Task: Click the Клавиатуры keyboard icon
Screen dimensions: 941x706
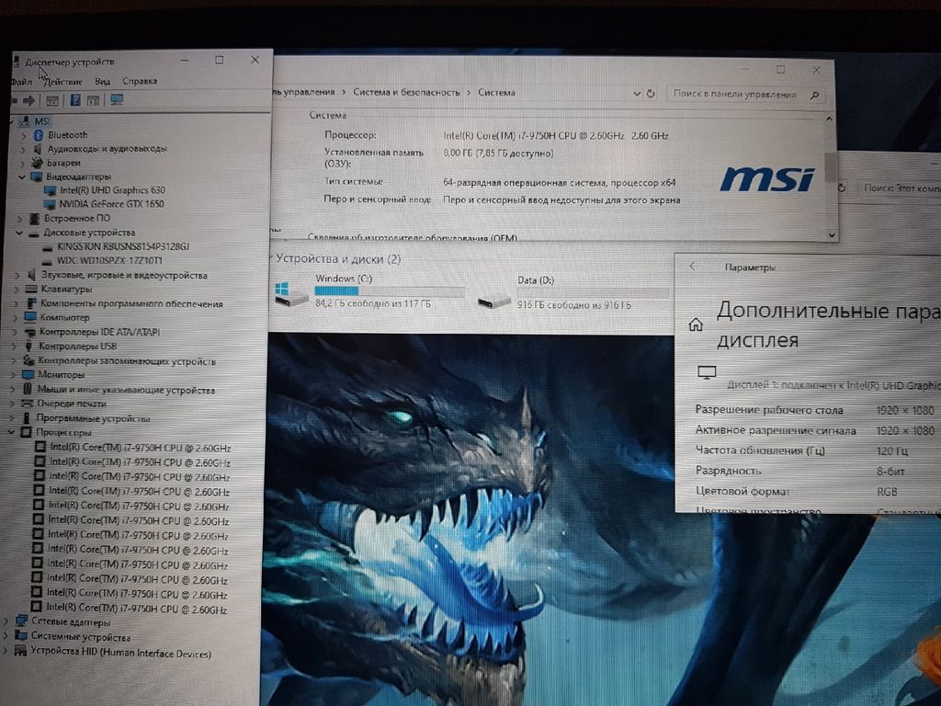Action: 32,290
